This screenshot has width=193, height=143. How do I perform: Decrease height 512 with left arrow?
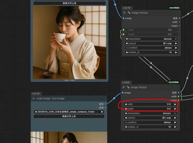point(125,109)
